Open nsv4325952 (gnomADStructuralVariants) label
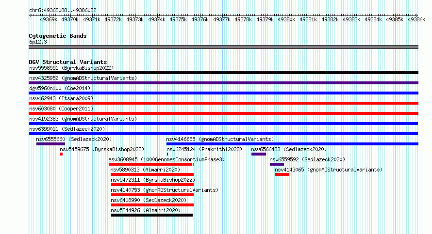 pos(83,78)
